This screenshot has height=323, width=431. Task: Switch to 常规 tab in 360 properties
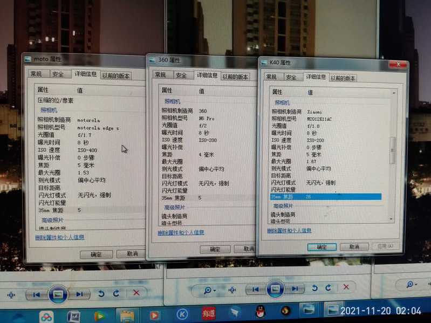pyautogui.click(x=161, y=75)
